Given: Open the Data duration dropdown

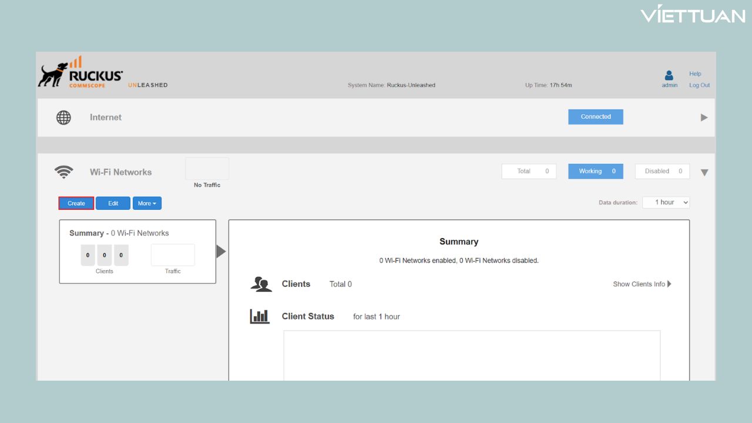Looking at the screenshot, I should (666, 203).
